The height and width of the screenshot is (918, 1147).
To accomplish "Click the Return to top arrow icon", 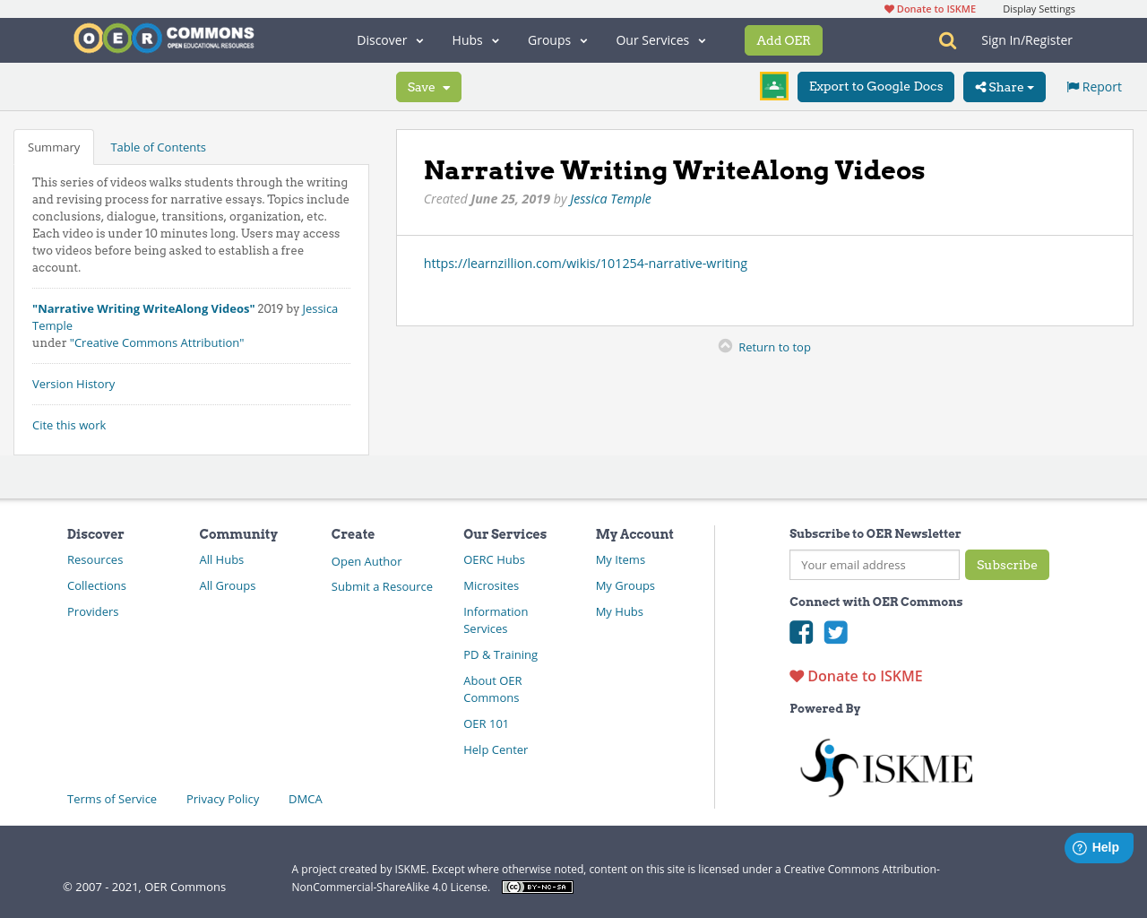I will (726, 344).
